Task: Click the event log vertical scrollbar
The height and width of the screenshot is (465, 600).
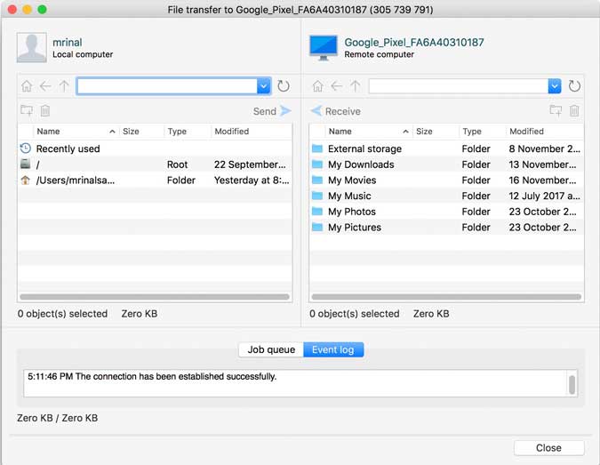Action: click(x=572, y=385)
